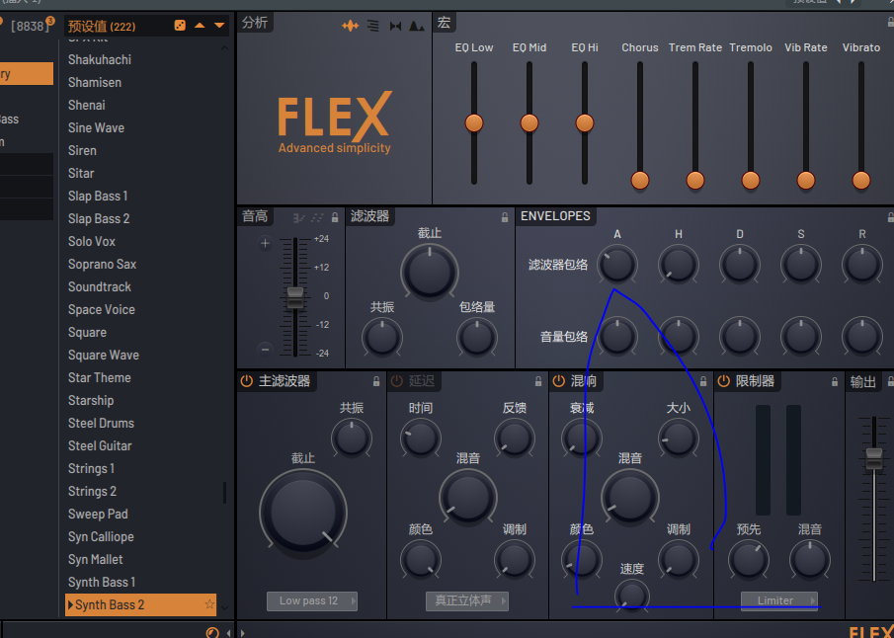Favorite Synth Bass 2 with star icon
The height and width of the screenshot is (638, 894).
point(209,604)
